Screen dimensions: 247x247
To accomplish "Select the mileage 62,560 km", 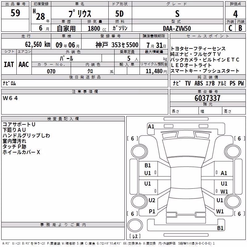I will tap(38, 44).
